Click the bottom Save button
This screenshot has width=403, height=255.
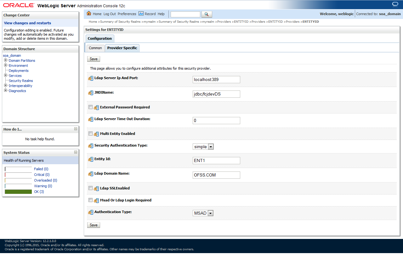point(94,225)
